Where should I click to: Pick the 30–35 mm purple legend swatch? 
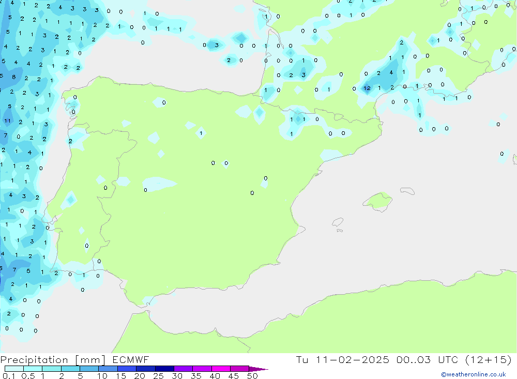click(x=184, y=369)
